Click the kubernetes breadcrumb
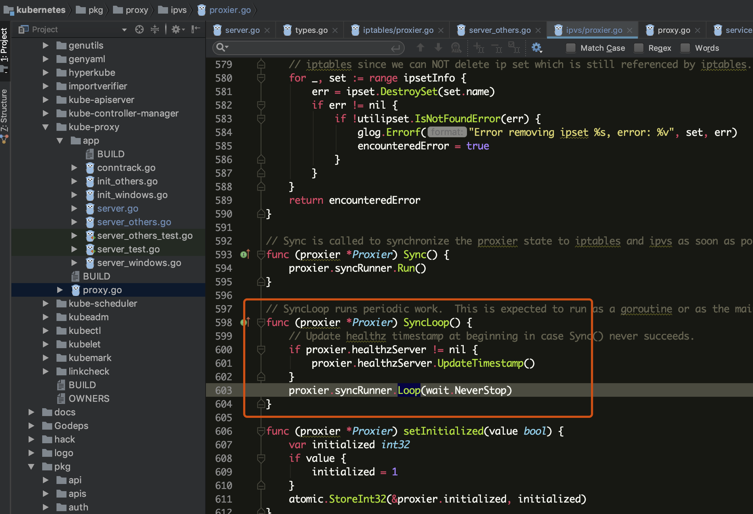The width and height of the screenshot is (753, 514). point(40,10)
